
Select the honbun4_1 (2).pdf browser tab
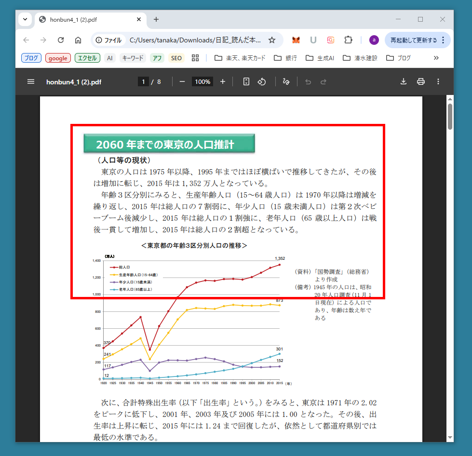tap(90, 20)
